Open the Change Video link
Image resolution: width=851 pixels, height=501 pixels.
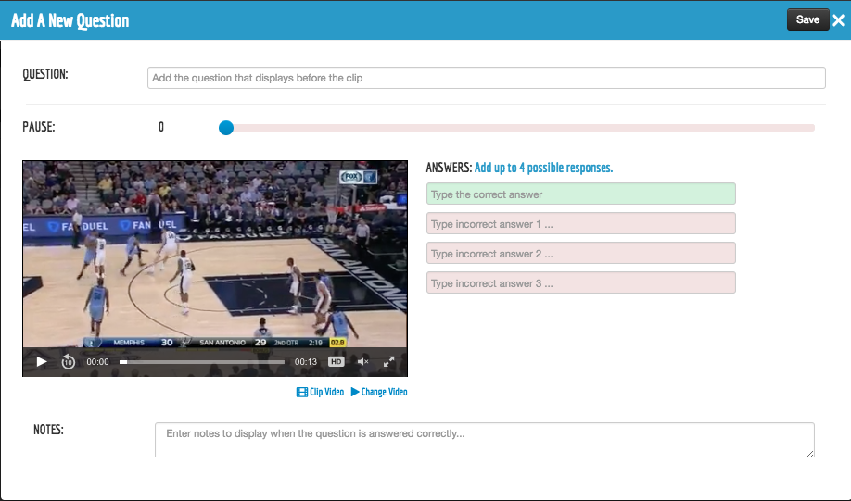click(384, 392)
